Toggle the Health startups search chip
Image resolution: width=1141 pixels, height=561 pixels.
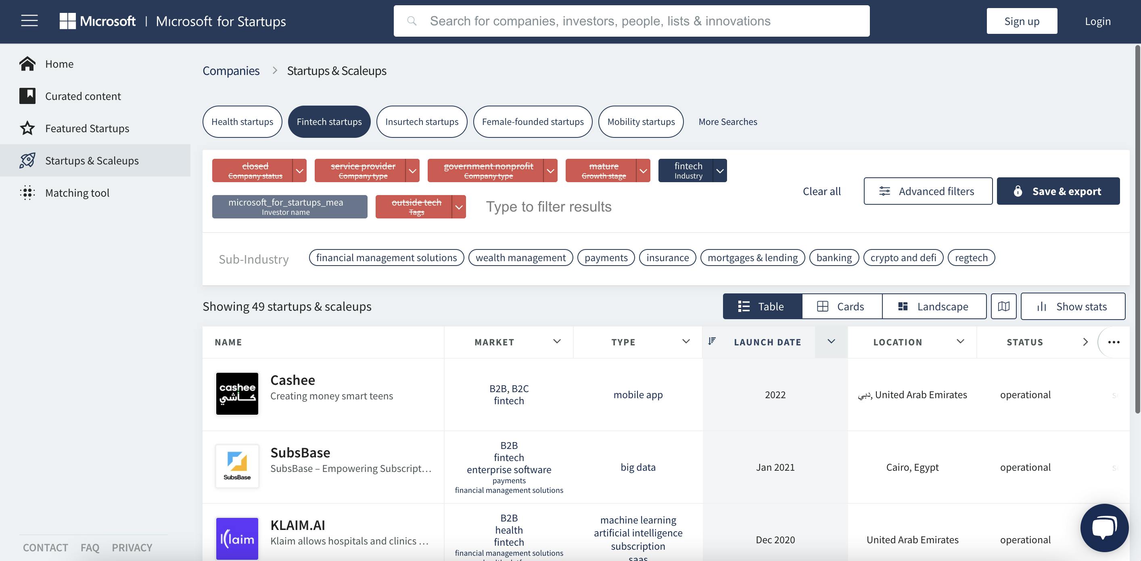tap(242, 122)
